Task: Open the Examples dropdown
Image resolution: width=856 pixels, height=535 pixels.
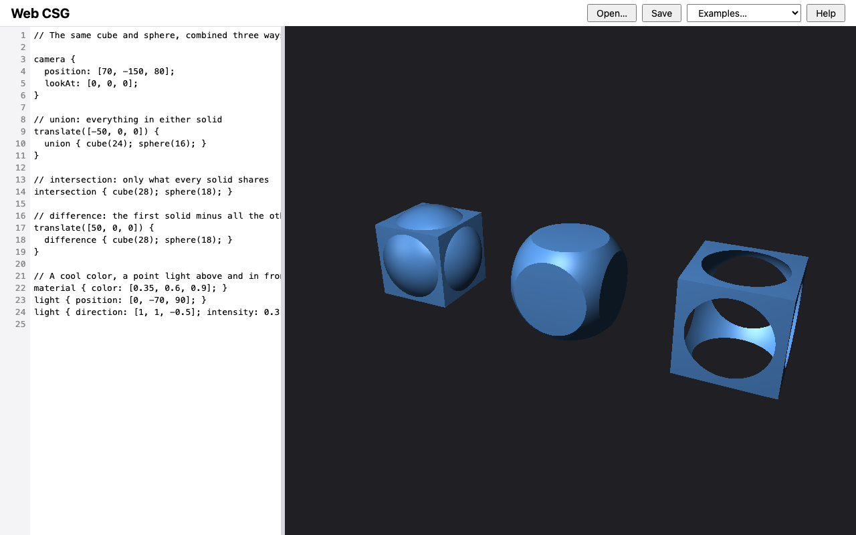Action: point(744,13)
